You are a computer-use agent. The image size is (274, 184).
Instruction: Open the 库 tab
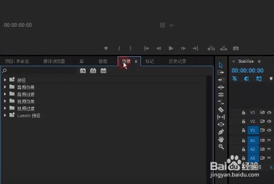[x=82, y=61]
